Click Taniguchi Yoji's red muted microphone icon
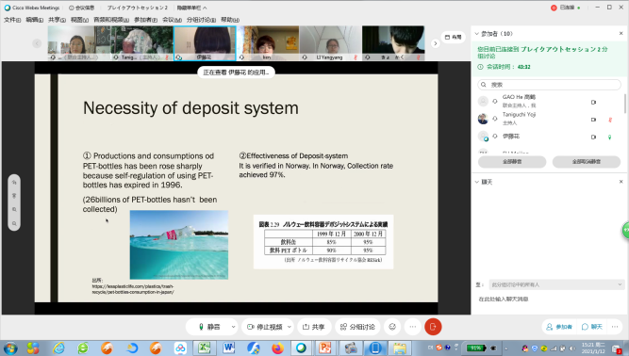Screen dimensions: 629x356 coord(610,120)
